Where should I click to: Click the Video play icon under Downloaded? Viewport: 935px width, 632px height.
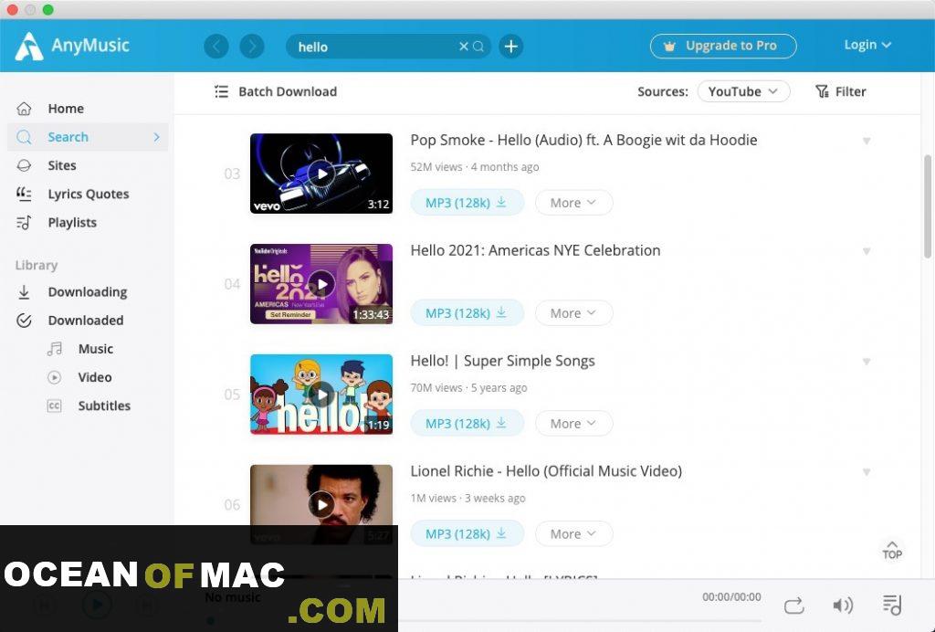(x=54, y=377)
